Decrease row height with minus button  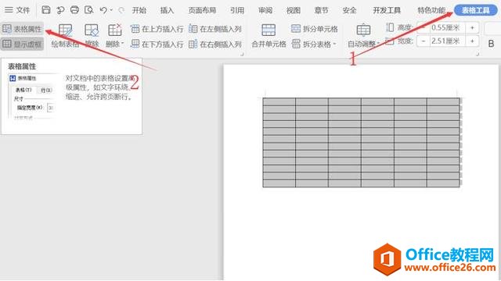424,28
